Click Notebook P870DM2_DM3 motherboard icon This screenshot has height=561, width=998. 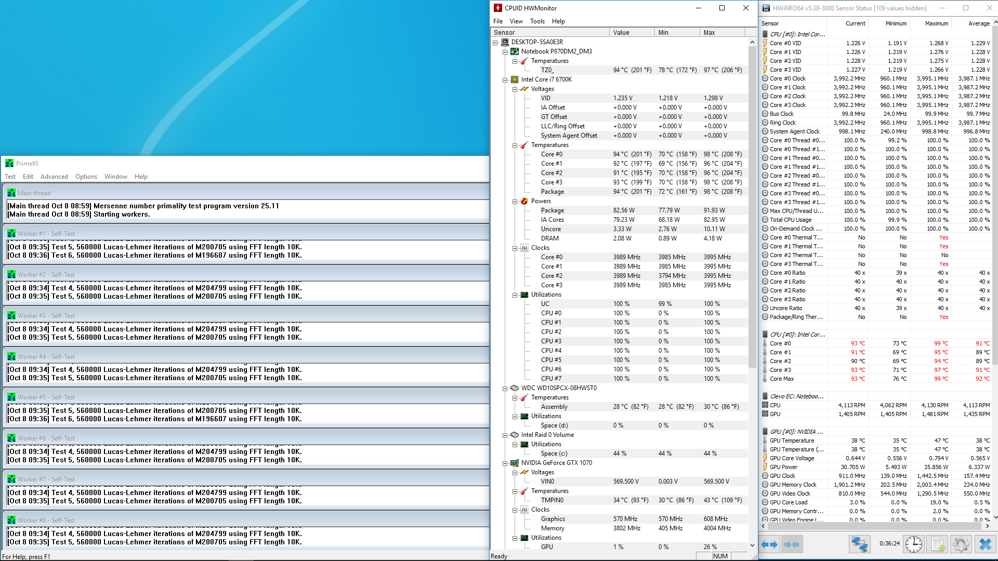pyautogui.click(x=515, y=51)
